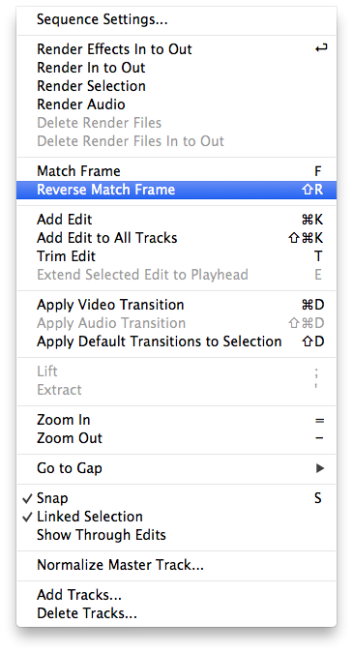
Task: Open Sequence Settings dialog
Action: 176,19
